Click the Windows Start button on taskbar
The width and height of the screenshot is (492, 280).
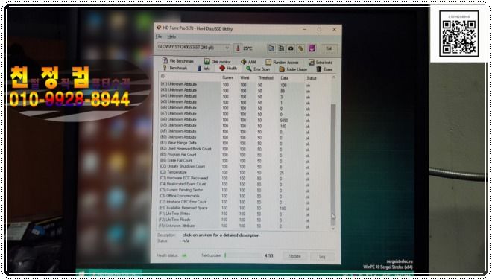[x=82, y=273]
